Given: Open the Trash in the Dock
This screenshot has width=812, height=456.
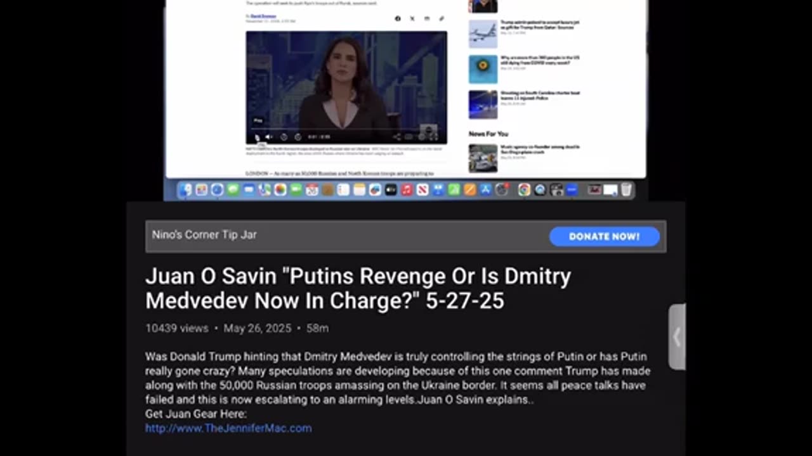Looking at the screenshot, I should pyautogui.click(x=626, y=189).
